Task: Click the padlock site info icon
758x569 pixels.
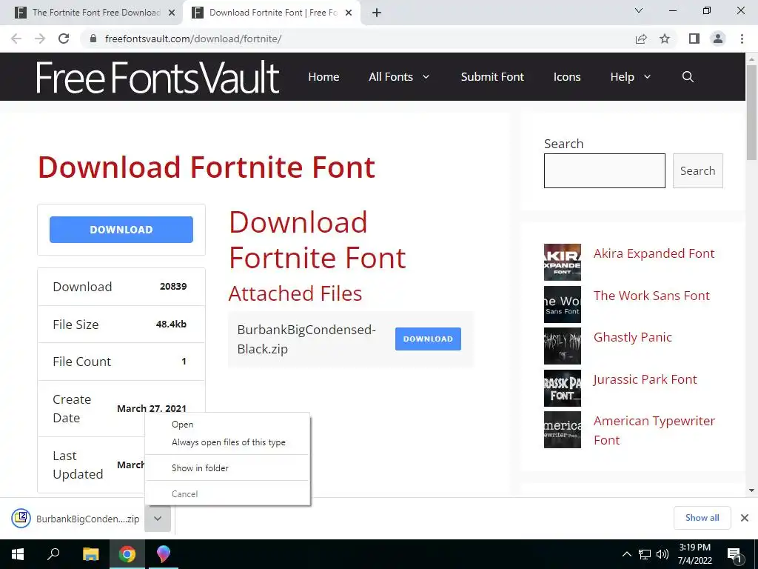Action: [94, 39]
